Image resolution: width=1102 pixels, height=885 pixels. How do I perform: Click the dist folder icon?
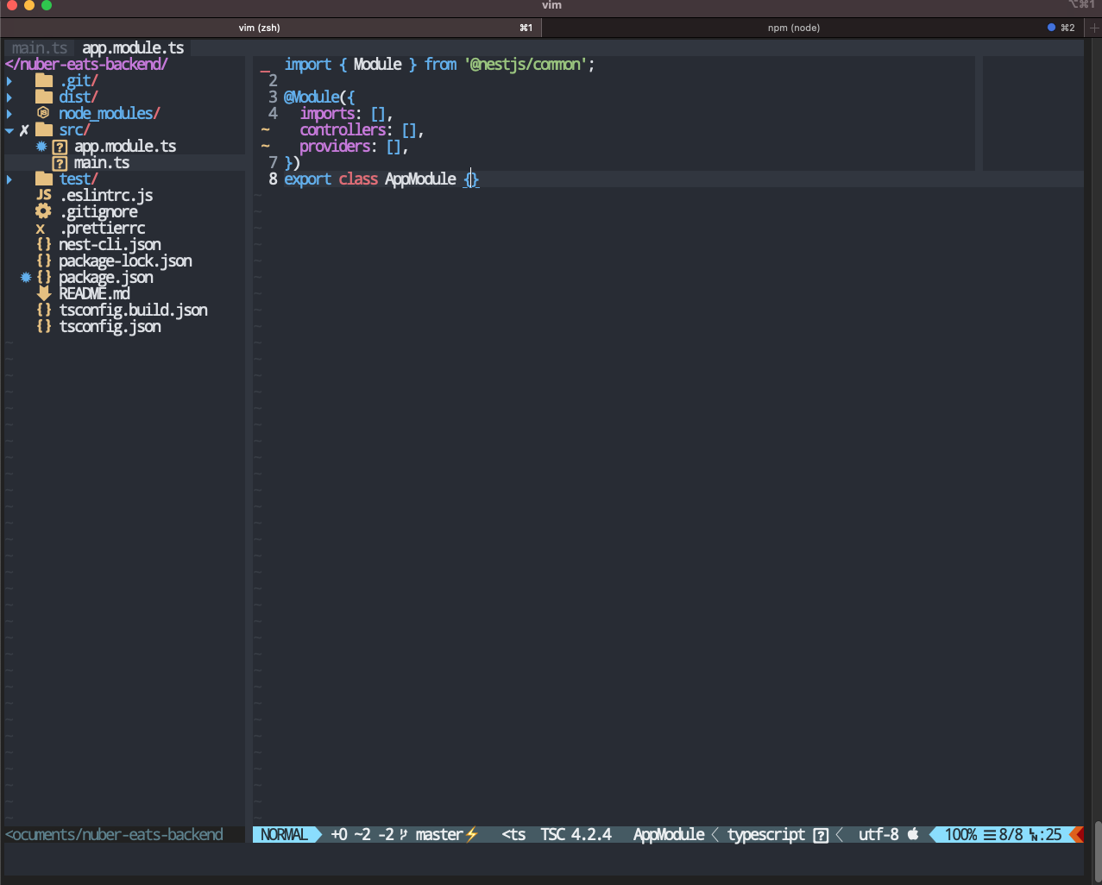coord(44,97)
